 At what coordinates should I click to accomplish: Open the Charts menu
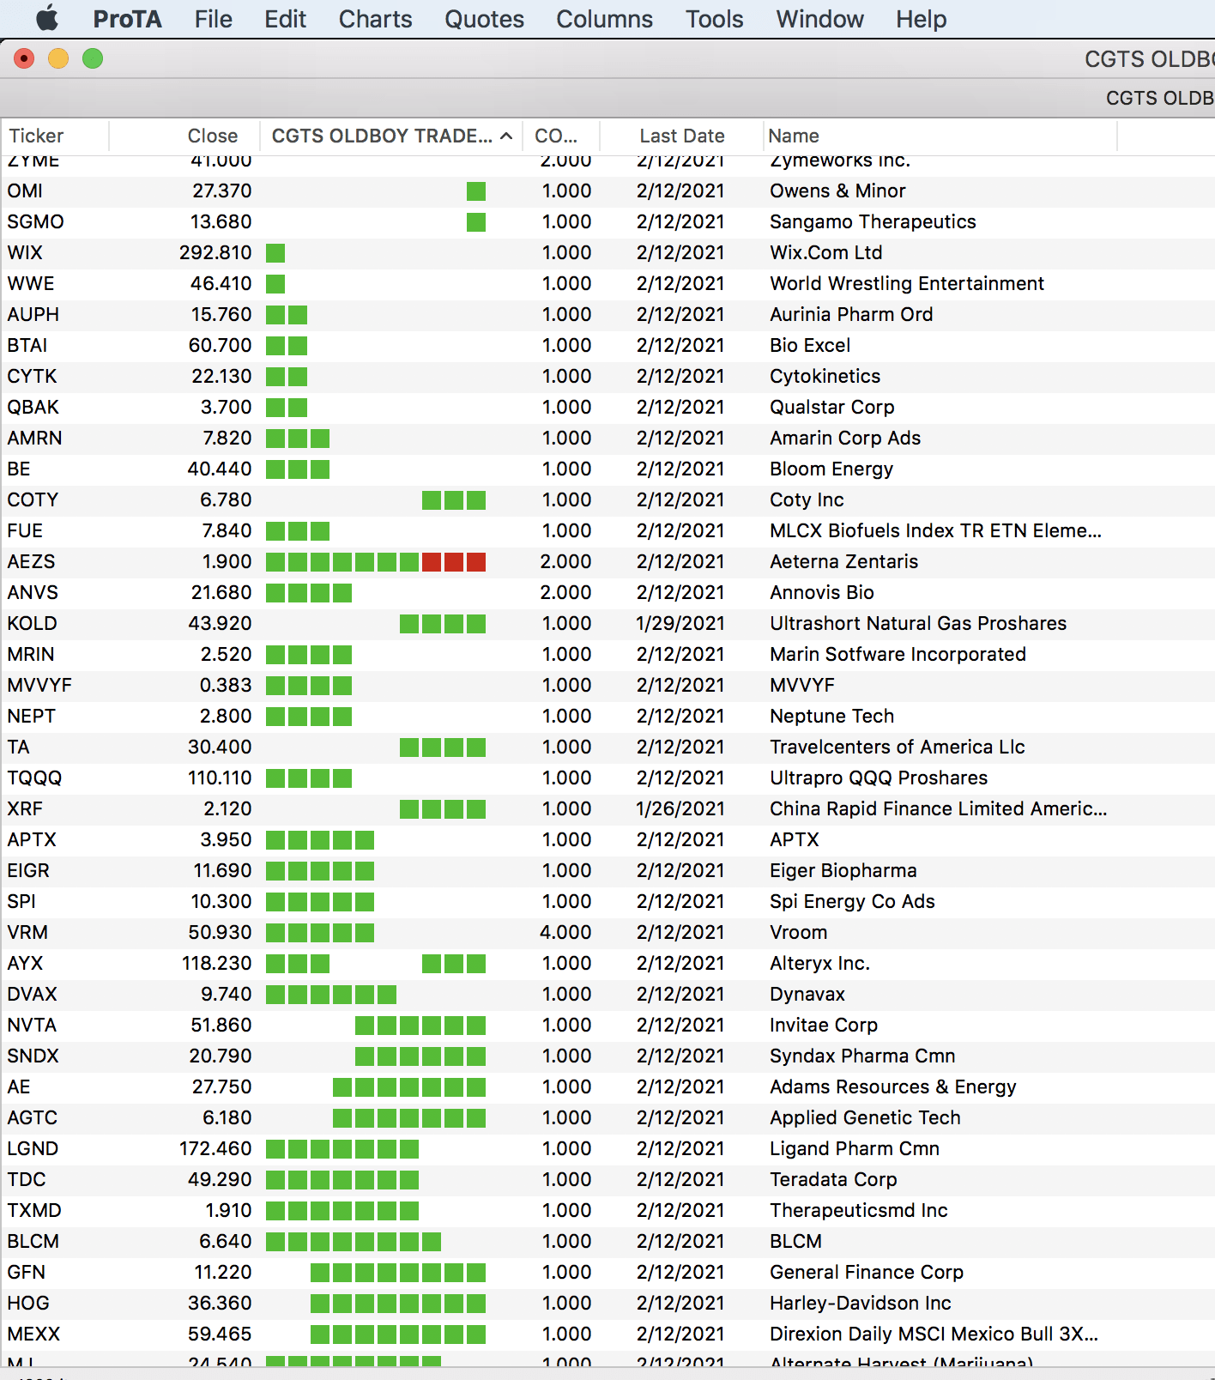click(375, 19)
